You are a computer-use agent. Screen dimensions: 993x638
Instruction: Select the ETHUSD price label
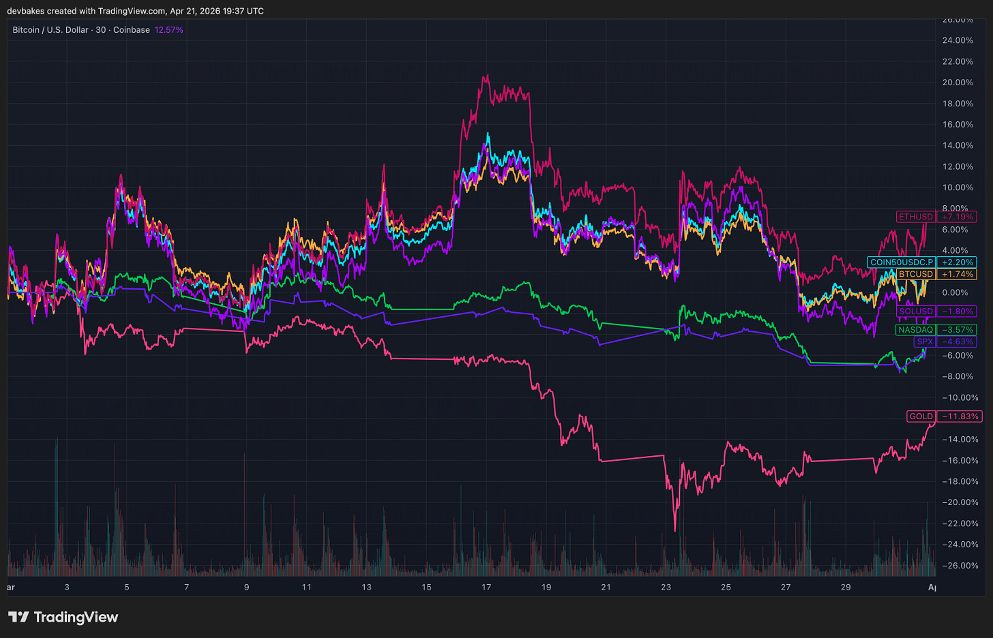tap(916, 217)
